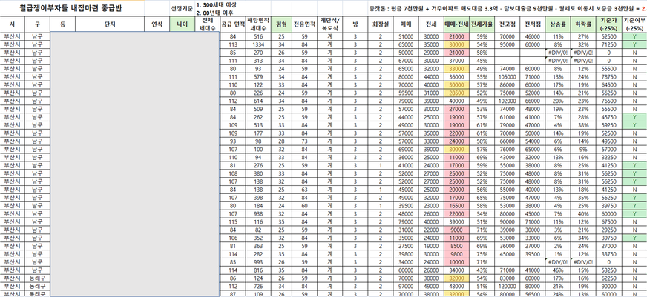Select the 상승률 green header

pos(558,24)
